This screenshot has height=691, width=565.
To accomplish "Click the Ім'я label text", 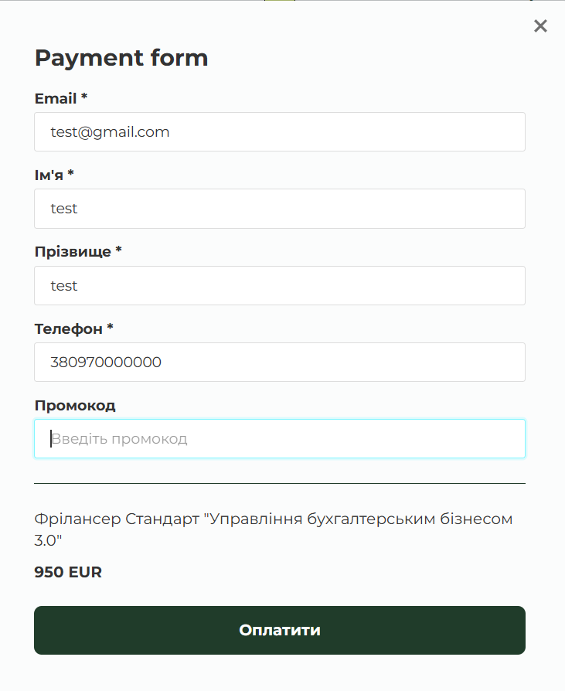I will pyautogui.click(x=49, y=175).
